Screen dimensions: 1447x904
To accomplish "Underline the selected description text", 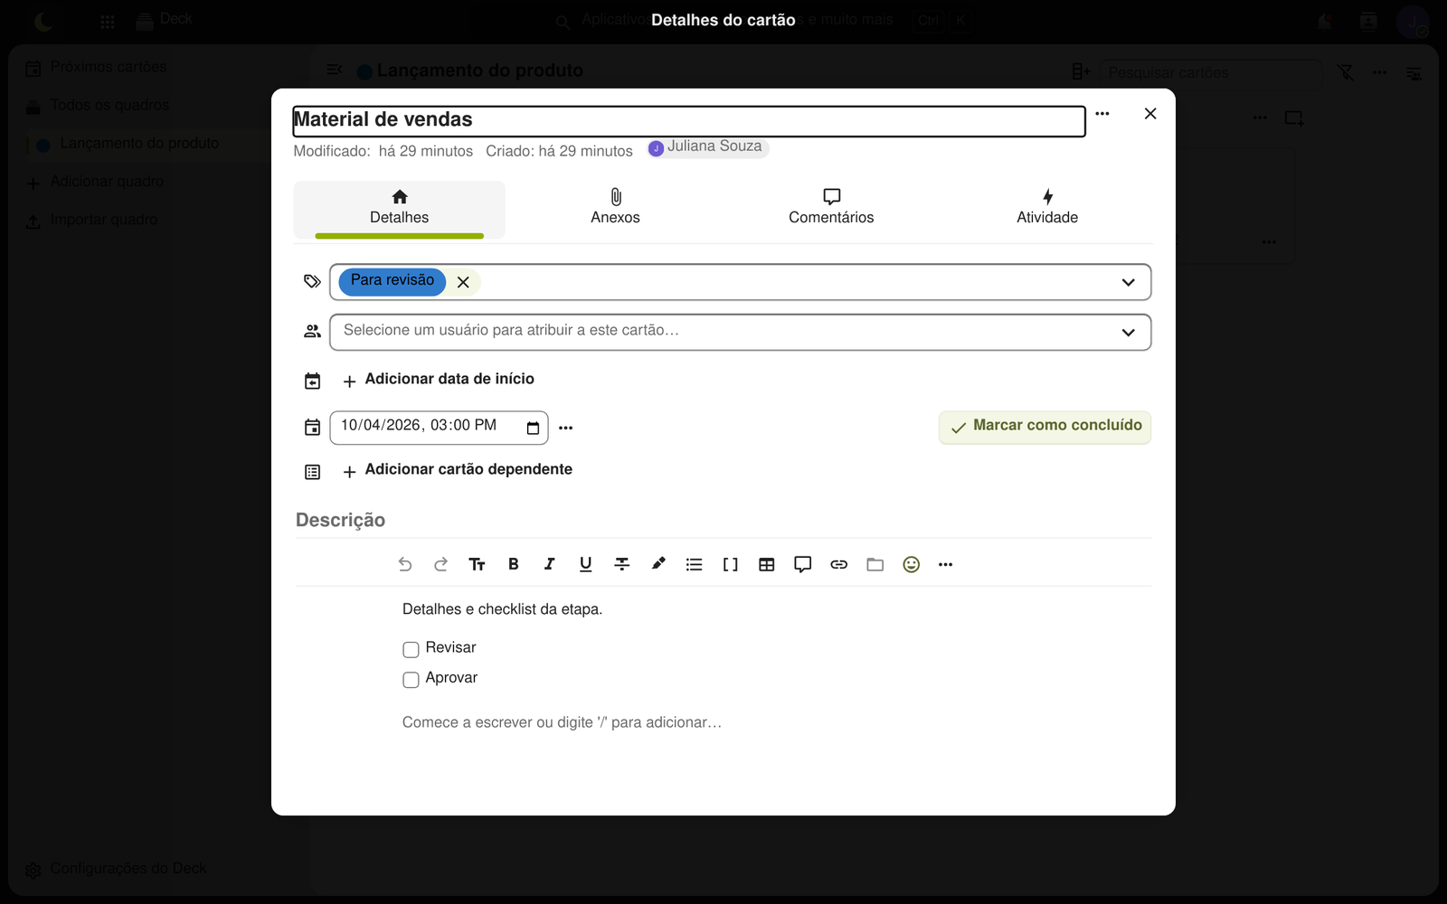I will (x=586, y=564).
